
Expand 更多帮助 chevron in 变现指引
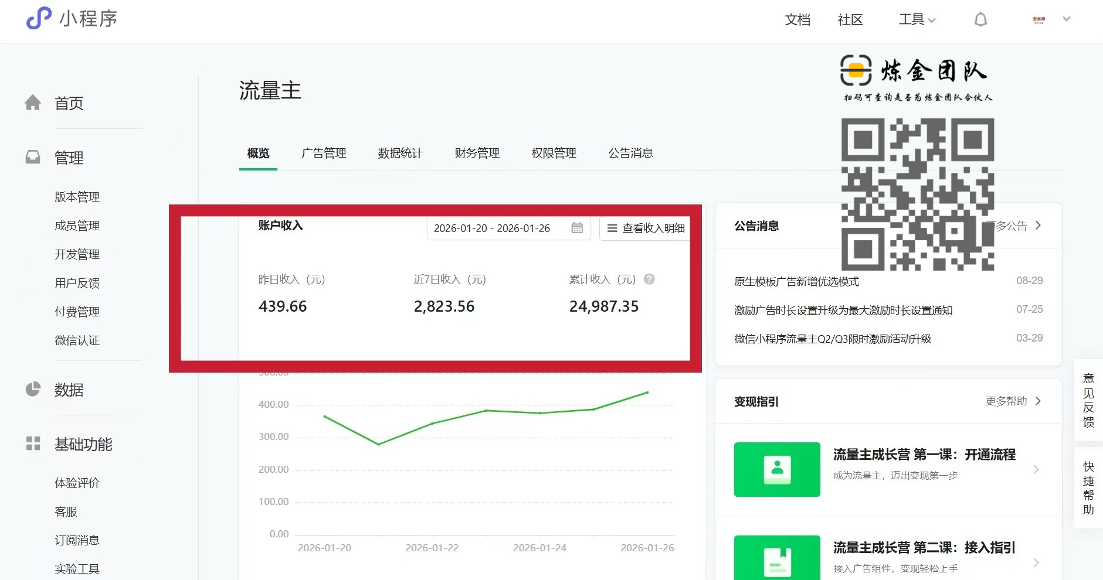1038,401
